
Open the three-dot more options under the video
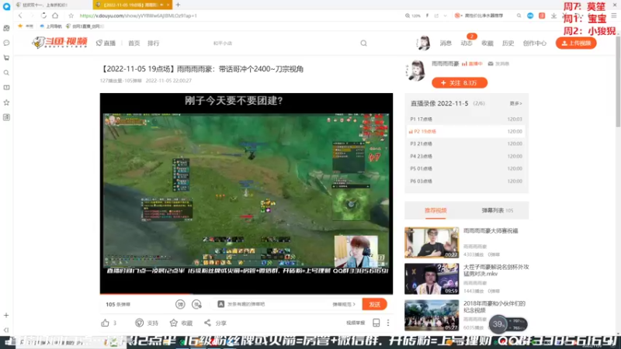point(388,323)
